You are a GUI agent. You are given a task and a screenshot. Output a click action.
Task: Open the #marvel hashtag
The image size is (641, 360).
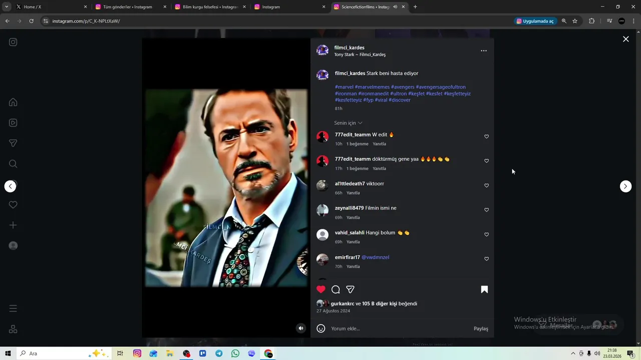pyautogui.click(x=344, y=87)
